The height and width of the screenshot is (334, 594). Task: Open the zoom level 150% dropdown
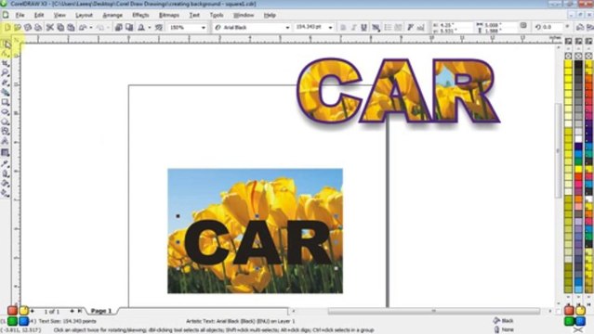[x=203, y=28]
